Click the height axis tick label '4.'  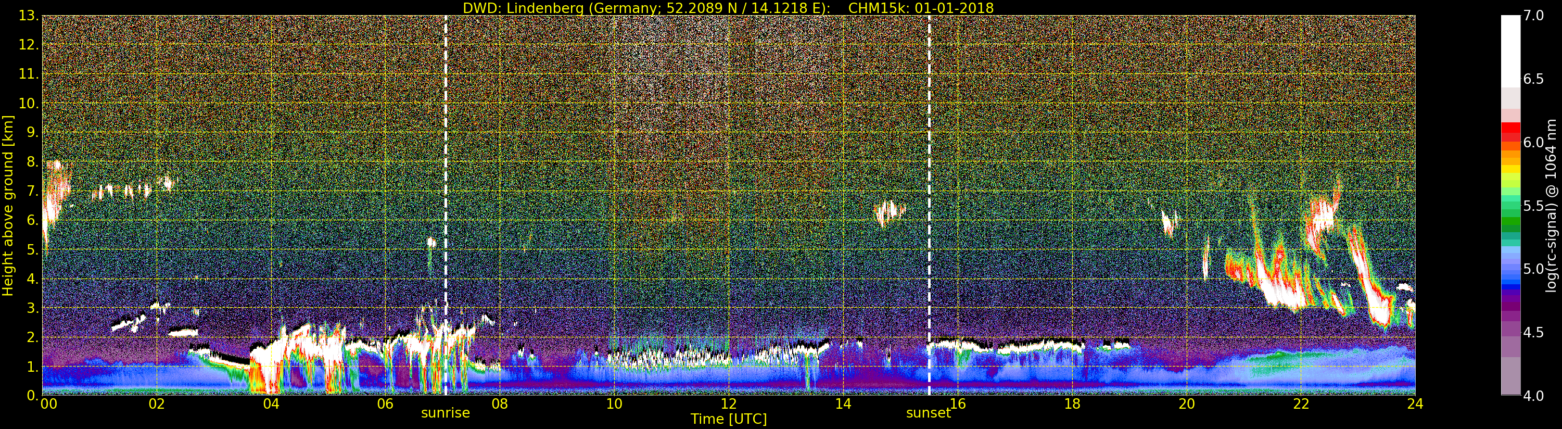[x=32, y=279]
